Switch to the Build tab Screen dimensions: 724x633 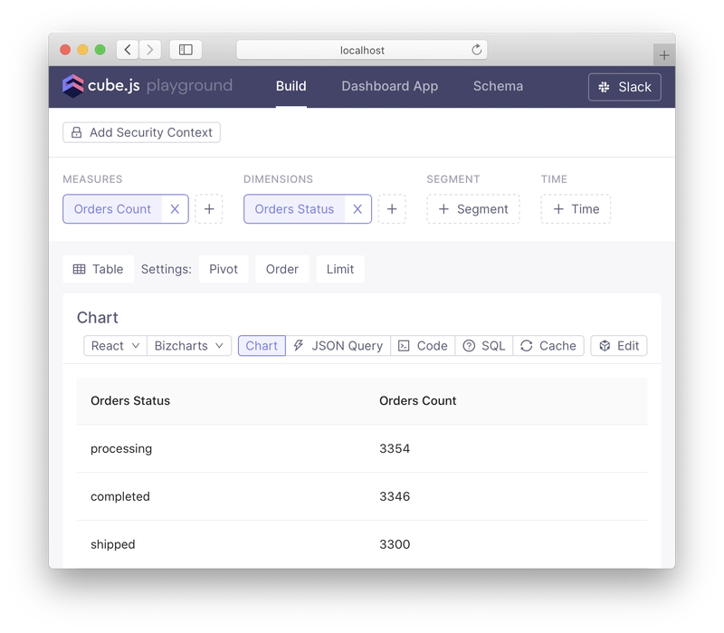(291, 86)
